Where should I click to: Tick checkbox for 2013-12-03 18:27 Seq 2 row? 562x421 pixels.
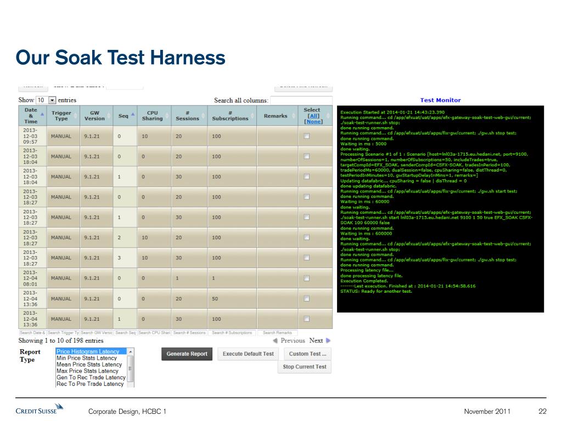coord(306,237)
